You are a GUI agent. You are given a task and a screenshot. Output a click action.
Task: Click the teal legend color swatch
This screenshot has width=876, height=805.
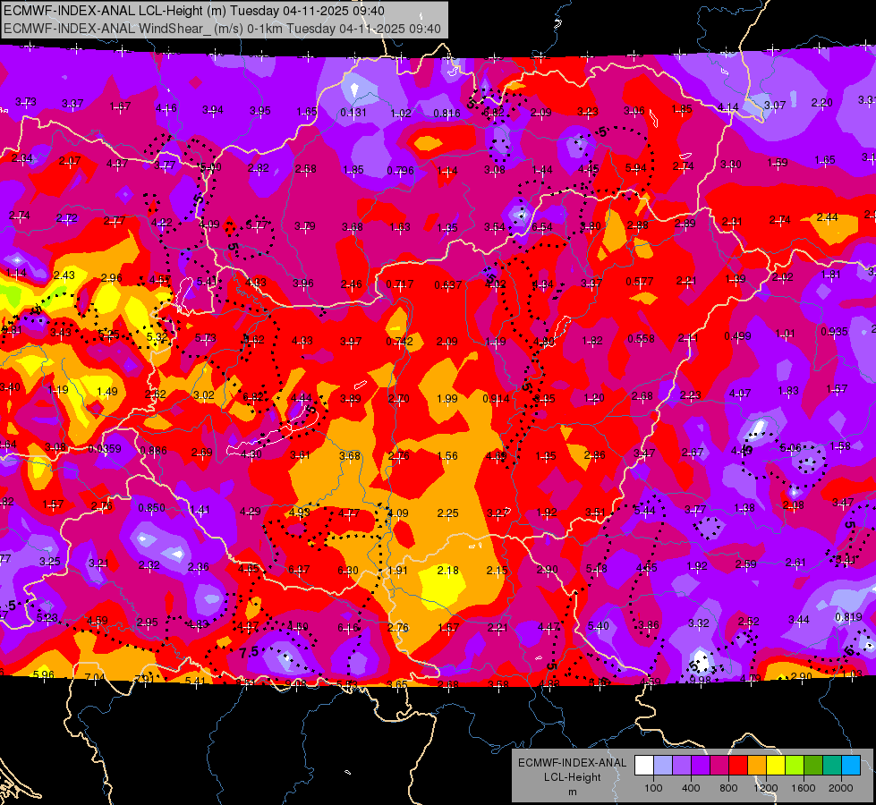832,766
